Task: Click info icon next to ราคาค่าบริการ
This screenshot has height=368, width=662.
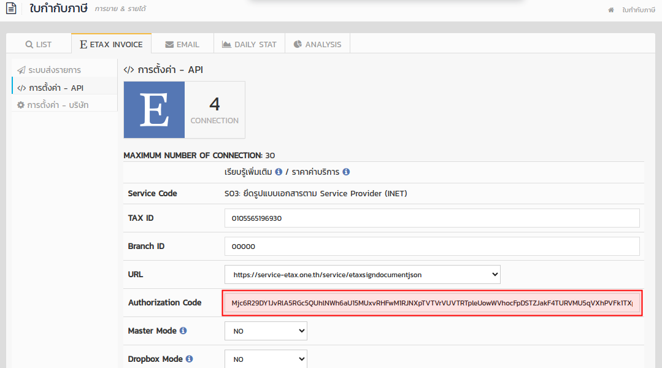Action: pos(346,172)
